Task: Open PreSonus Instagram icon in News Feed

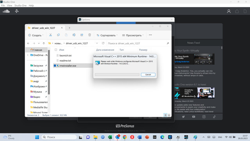Action: pyautogui.click(x=204, y=117)
